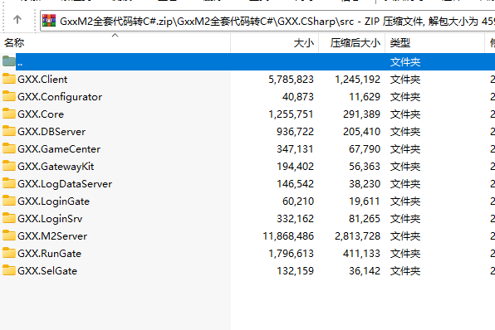Click compressed size 411,133

(362, 254)
